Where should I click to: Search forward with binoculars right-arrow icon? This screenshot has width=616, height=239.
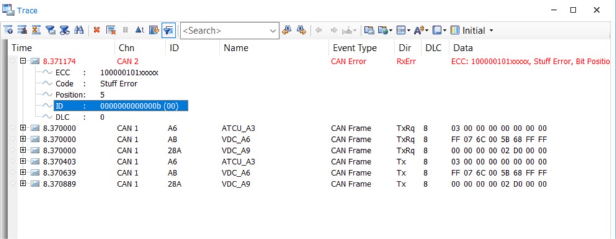[301, 30]
